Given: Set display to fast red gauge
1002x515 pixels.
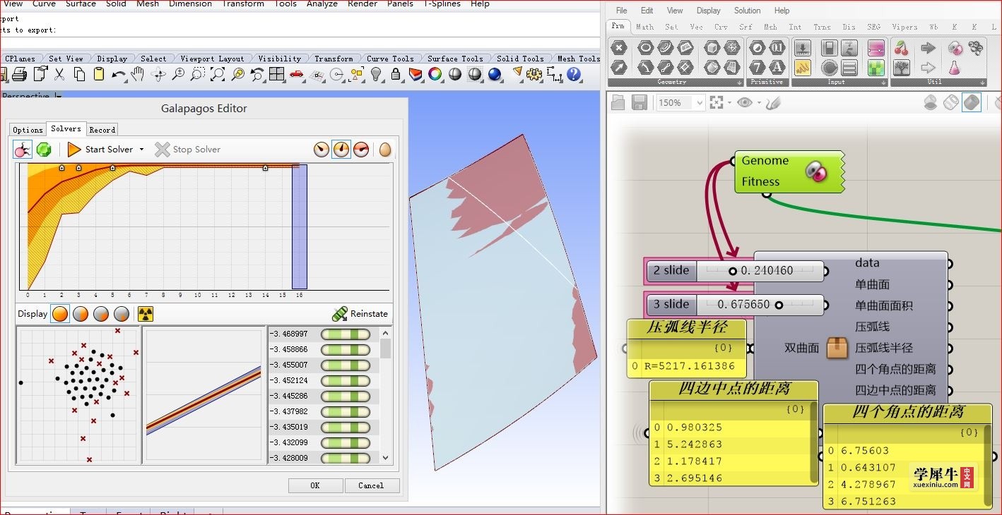Looking at the screenshot, I should [361, 150].
